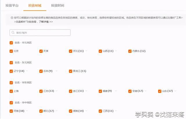Image resolution: width=186 pixels, height=119 pixels.
Task: Expand the 山东(17) city list arrow
Action: point(176,91)
